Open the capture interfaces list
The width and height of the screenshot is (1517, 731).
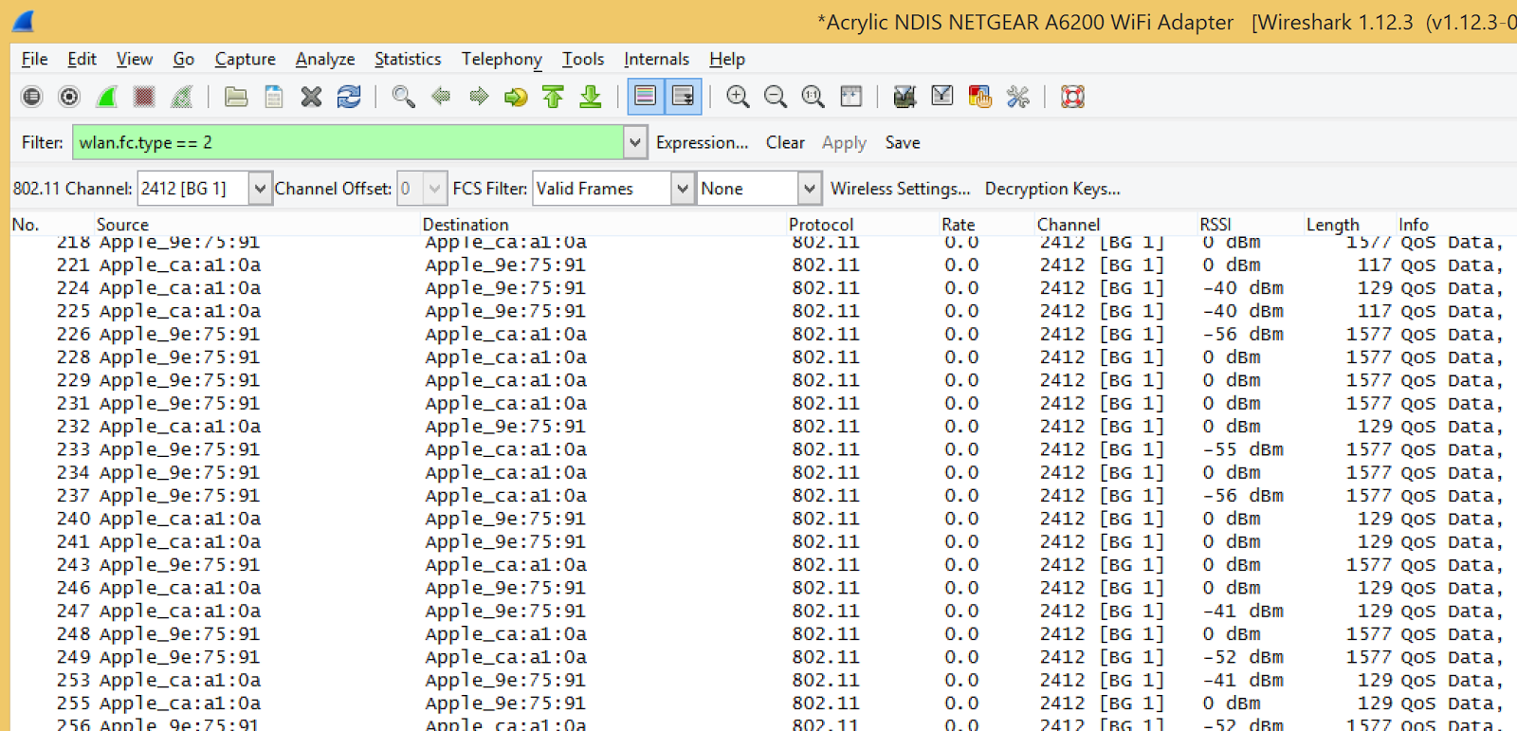[x=32, y=97]
